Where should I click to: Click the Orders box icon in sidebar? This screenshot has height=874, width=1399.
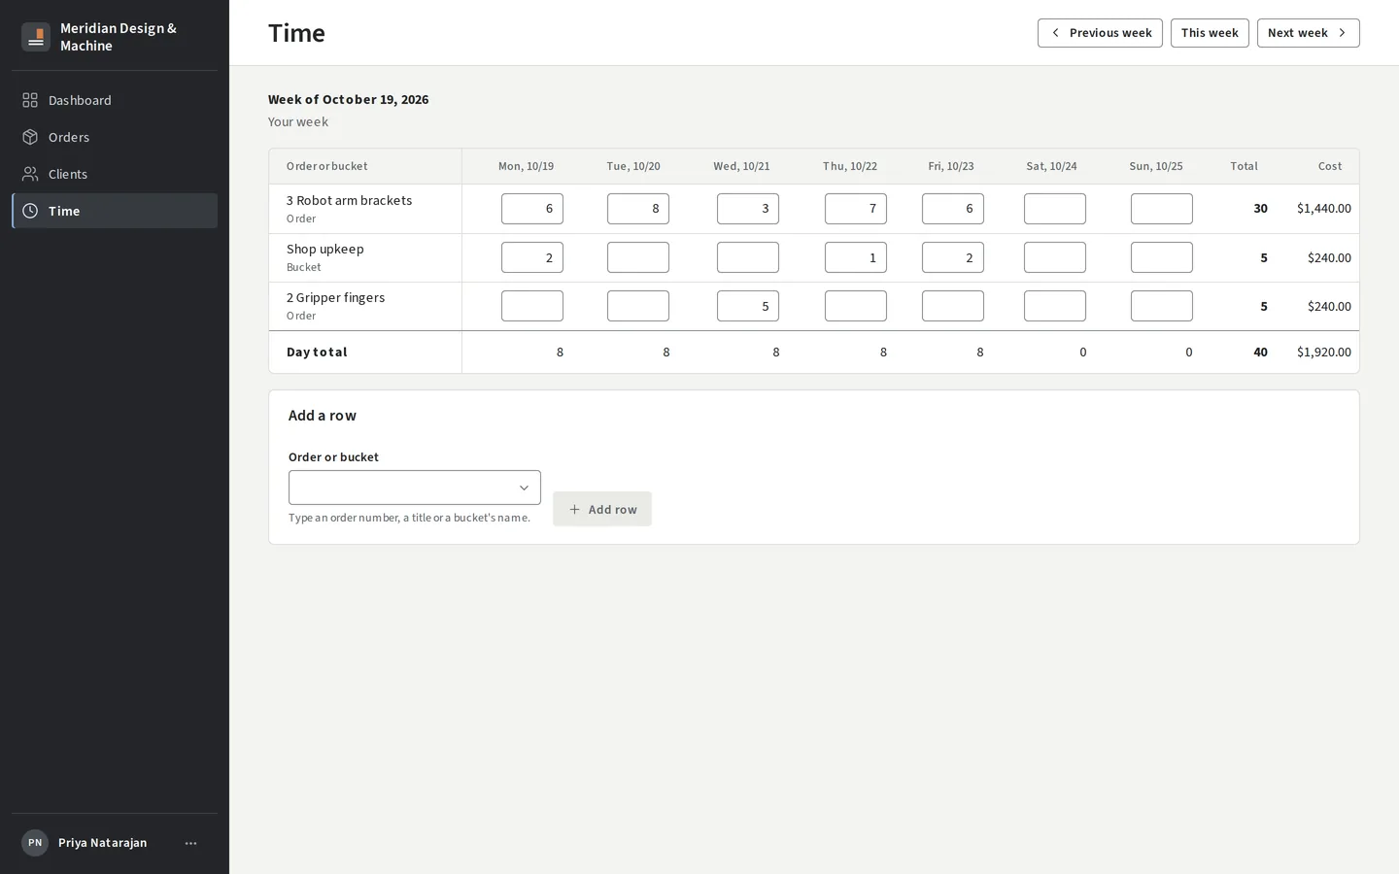click(30, 137)
